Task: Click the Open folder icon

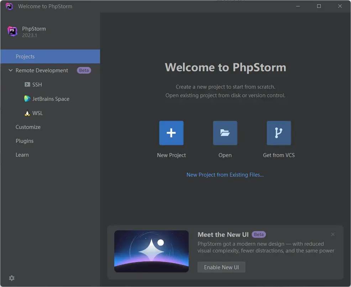Action: click(225, 133)
